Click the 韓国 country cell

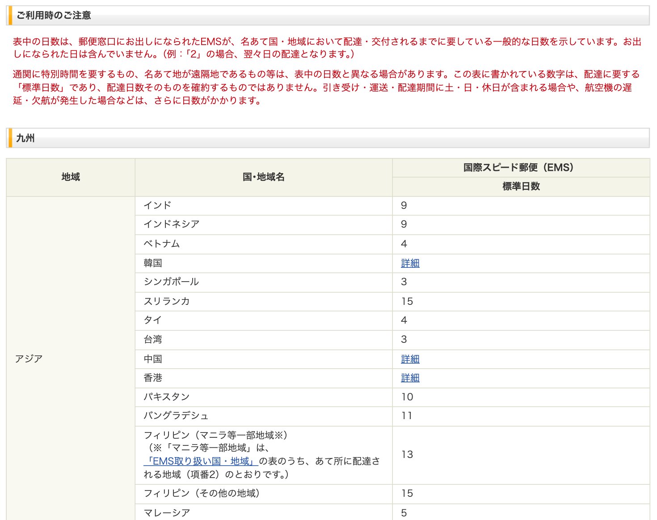[264, 263]
